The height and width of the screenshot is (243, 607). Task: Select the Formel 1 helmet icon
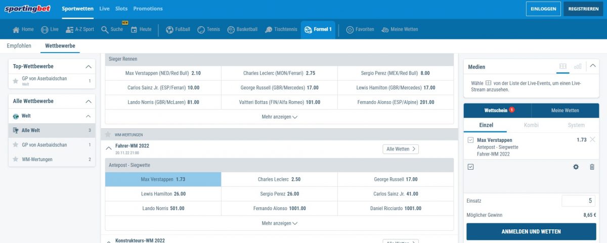point(308,30)
